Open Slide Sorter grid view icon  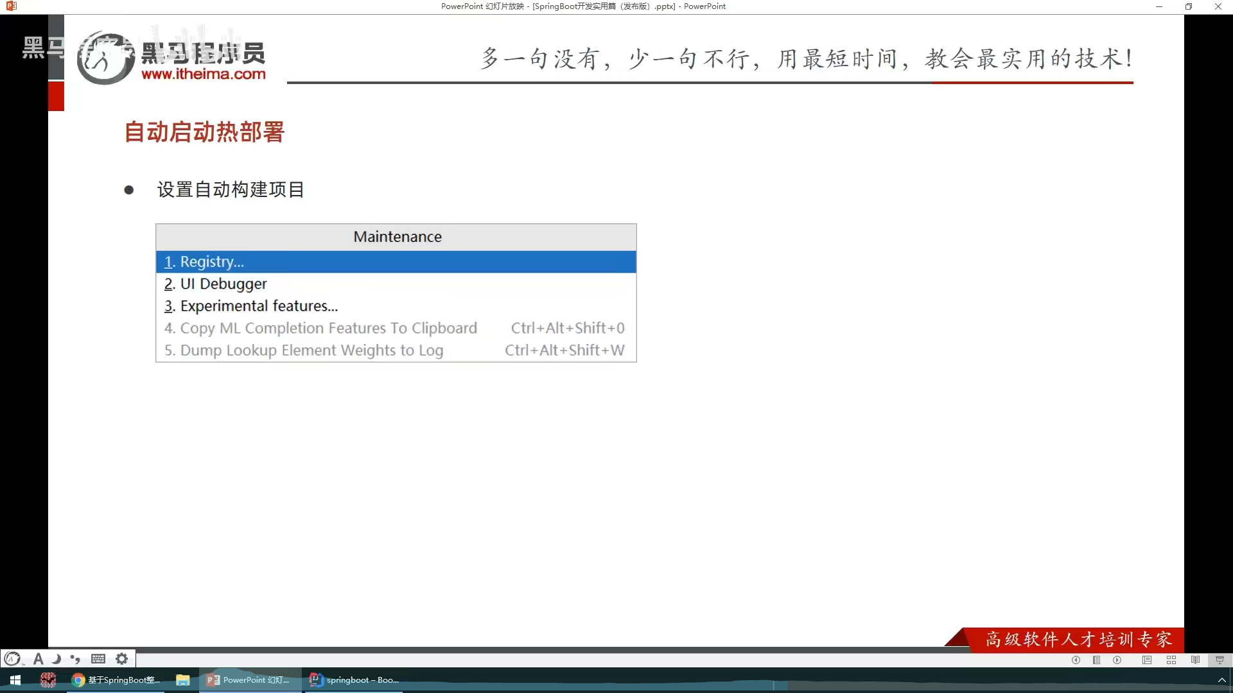point(1171,660)
